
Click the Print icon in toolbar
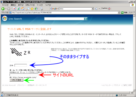click(41, 9)
